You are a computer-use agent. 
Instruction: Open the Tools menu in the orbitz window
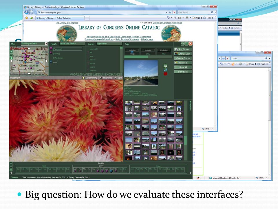pos(263,64)
